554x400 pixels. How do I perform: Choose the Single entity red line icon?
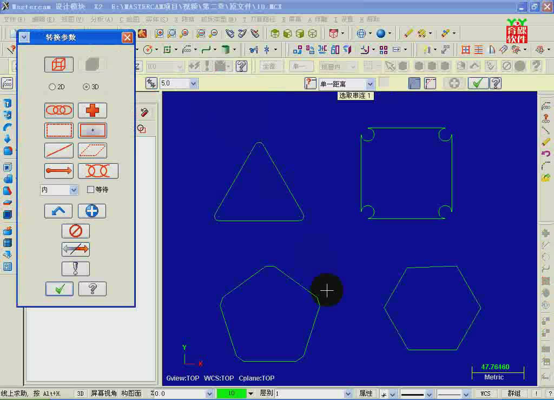(58, 151)
